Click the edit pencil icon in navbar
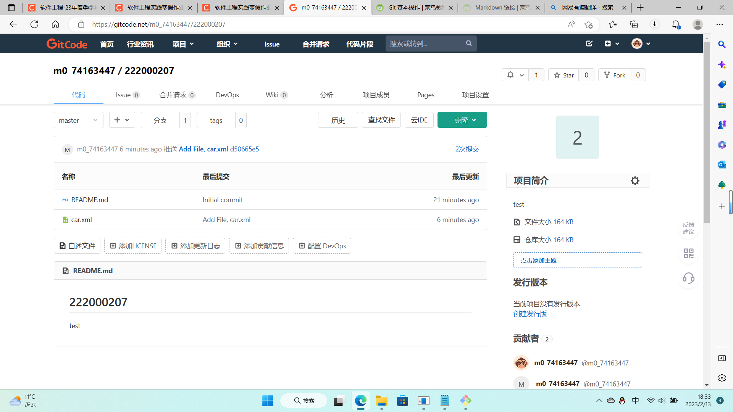The width and height of the screenshot is (733, 412). pyautogui.click(x=589, y=43)
